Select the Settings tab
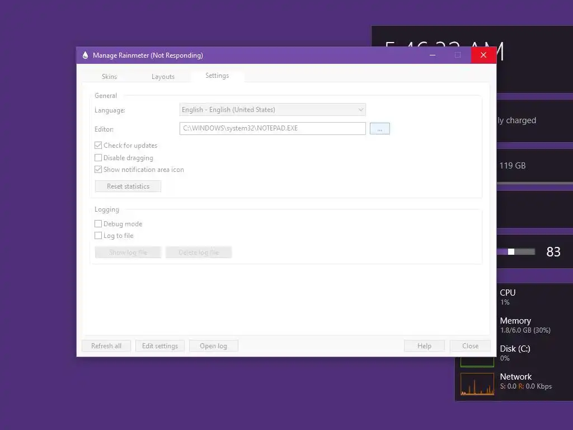This screenshot has width=573, height=430. (217, 76)
